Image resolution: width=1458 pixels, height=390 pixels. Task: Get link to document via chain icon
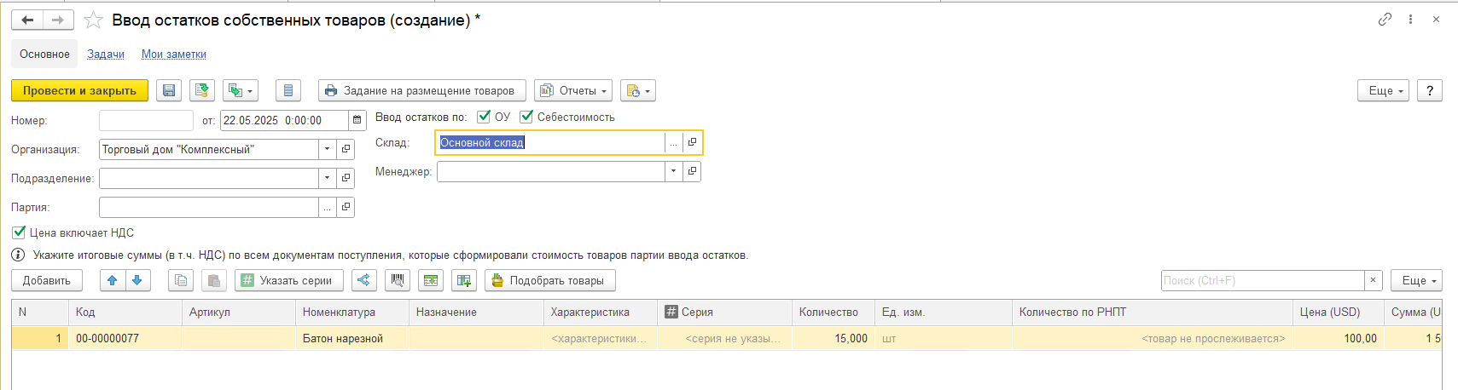pyautogui.click(x=1385, y=20)
